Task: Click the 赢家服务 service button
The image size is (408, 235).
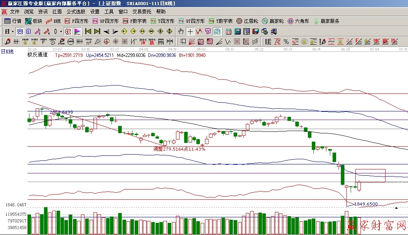Action: 327,21
